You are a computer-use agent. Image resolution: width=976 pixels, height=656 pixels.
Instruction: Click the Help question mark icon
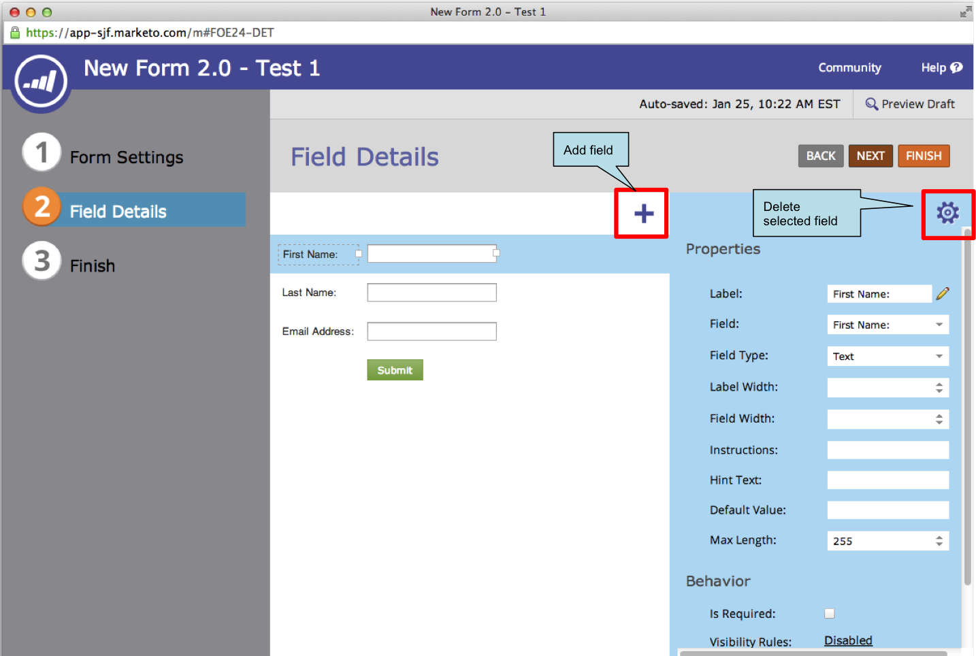(956, 67)
